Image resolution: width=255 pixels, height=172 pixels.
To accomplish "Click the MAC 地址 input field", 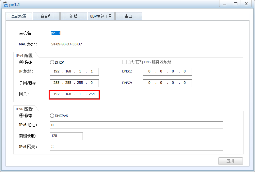I will [136, 44].
